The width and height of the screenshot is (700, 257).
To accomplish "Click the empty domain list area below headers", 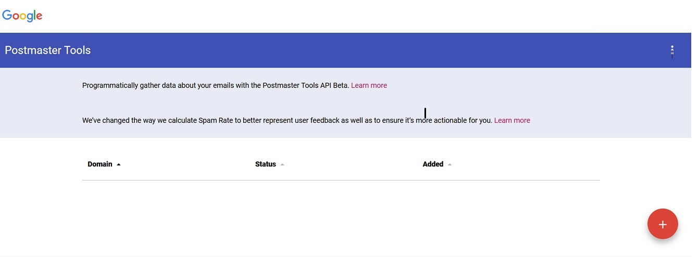I will [341, 208].
